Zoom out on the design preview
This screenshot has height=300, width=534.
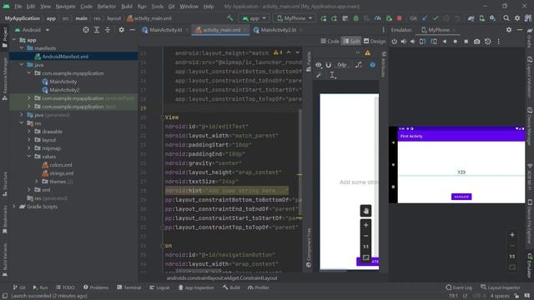pos(365,236)
